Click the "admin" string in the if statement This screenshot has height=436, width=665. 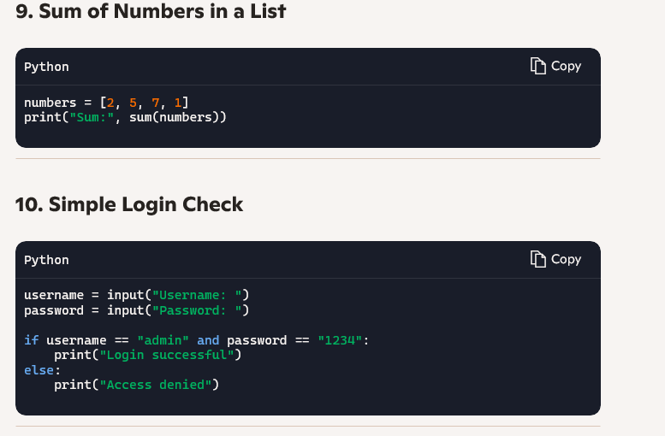click(163, 340)
